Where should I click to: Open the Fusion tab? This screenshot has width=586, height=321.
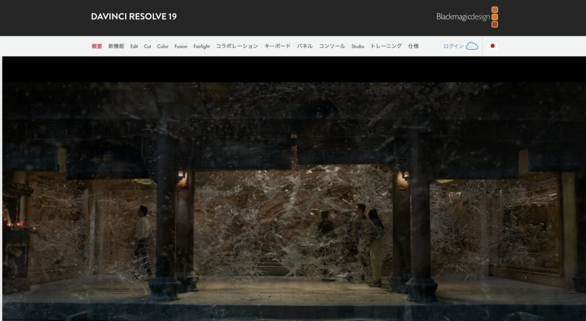coord(181,46)
